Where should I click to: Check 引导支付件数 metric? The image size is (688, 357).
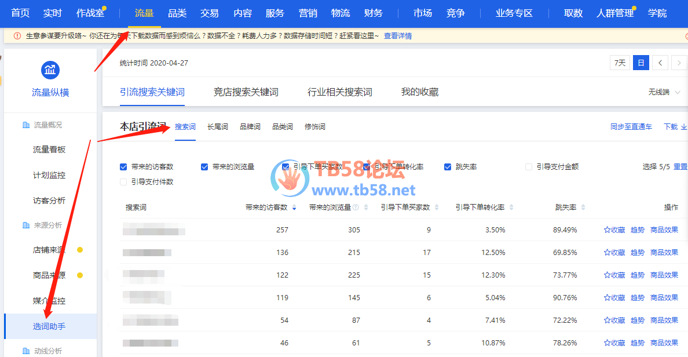[123, 182]
